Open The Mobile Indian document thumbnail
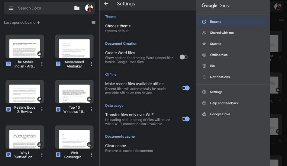Viewport: 287px width, 166px height. [x=25, y=46]
